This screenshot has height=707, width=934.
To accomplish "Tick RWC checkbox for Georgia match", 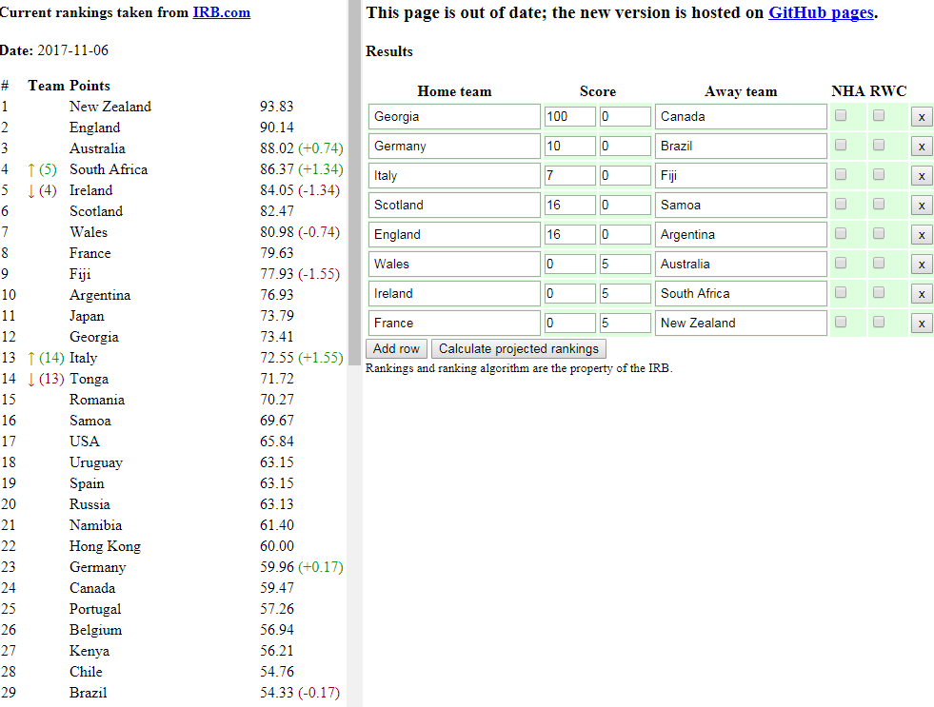I will (x=879, y=115).
